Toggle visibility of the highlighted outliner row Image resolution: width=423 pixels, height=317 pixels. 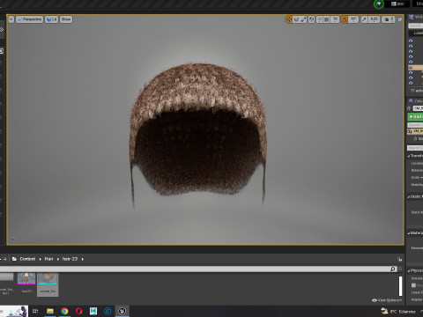[x=411, y=68]
